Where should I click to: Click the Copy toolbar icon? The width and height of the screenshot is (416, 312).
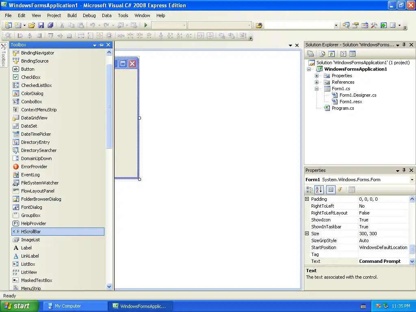coord(71,25)
